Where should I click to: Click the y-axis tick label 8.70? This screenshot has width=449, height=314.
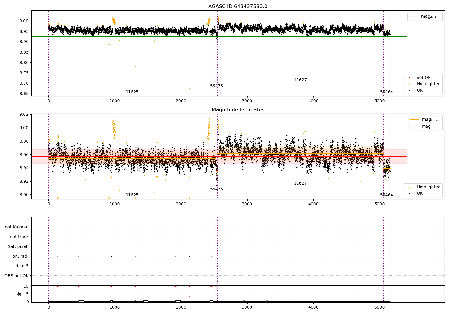tap(24, 83)
